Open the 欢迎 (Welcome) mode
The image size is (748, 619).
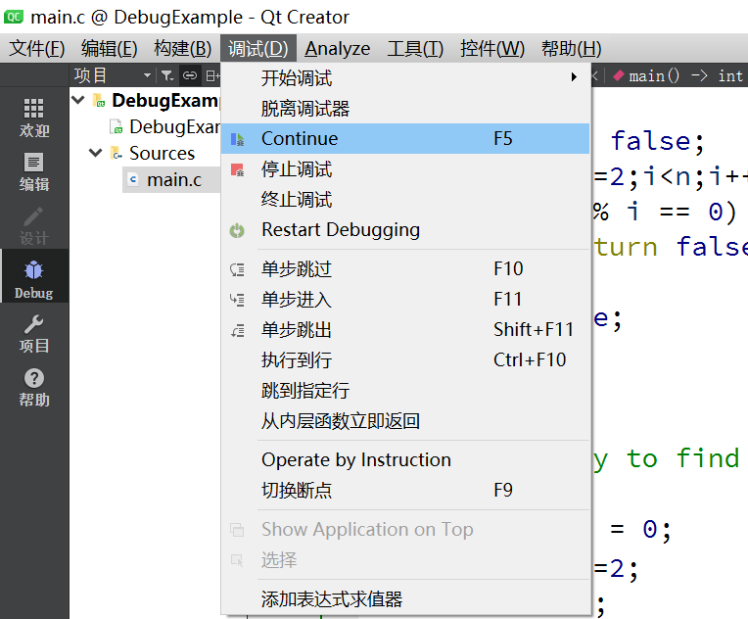click(34, 118)
